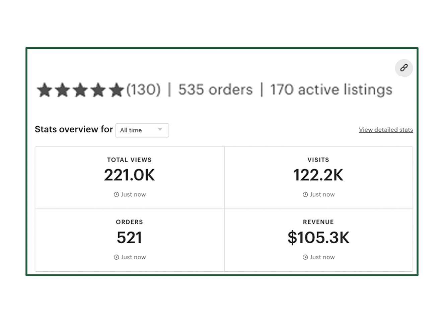This screenshot has height=321, width=444.
Task: Click the (130) reviews count
Action: 143,90
